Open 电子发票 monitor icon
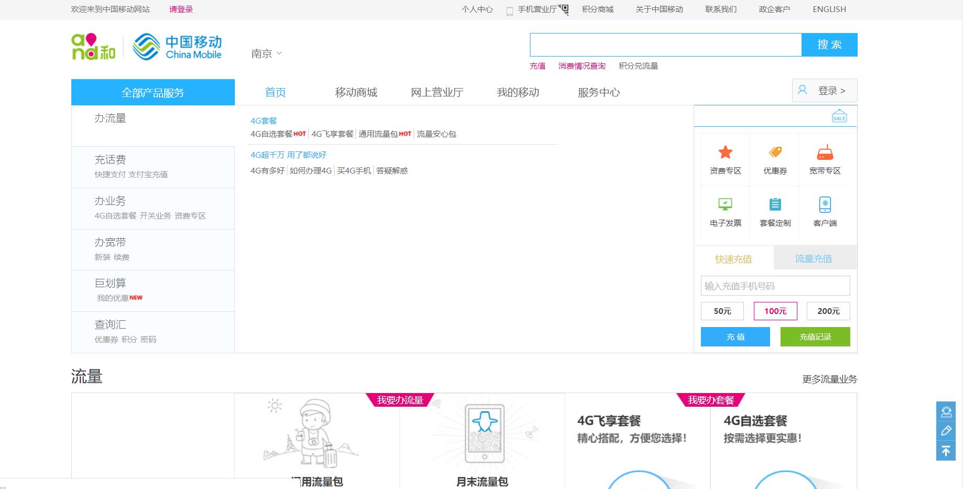Screen dimensions: 963x489 click(725, 204)
